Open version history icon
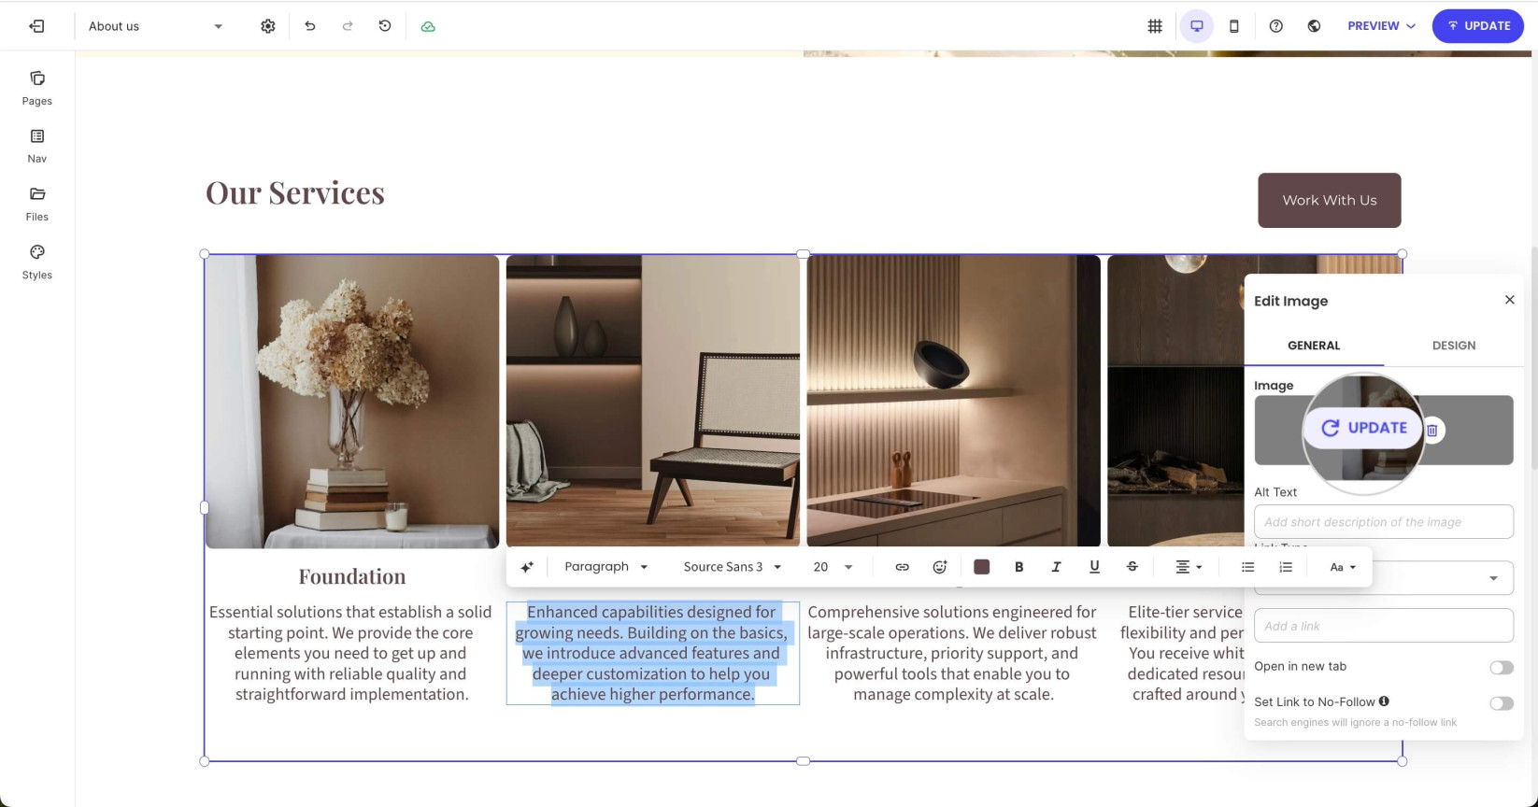Screen dimensions: 1538x807 [x=385, y=26]
